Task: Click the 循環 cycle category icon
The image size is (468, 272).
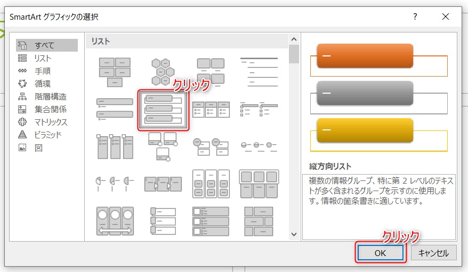Action: point(22,84)
